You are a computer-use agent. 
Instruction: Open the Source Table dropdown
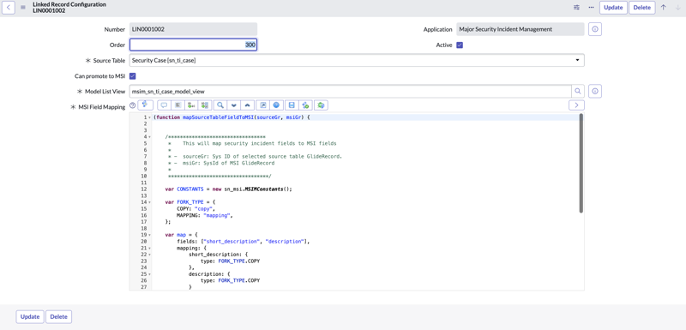(x=357, y=60)
